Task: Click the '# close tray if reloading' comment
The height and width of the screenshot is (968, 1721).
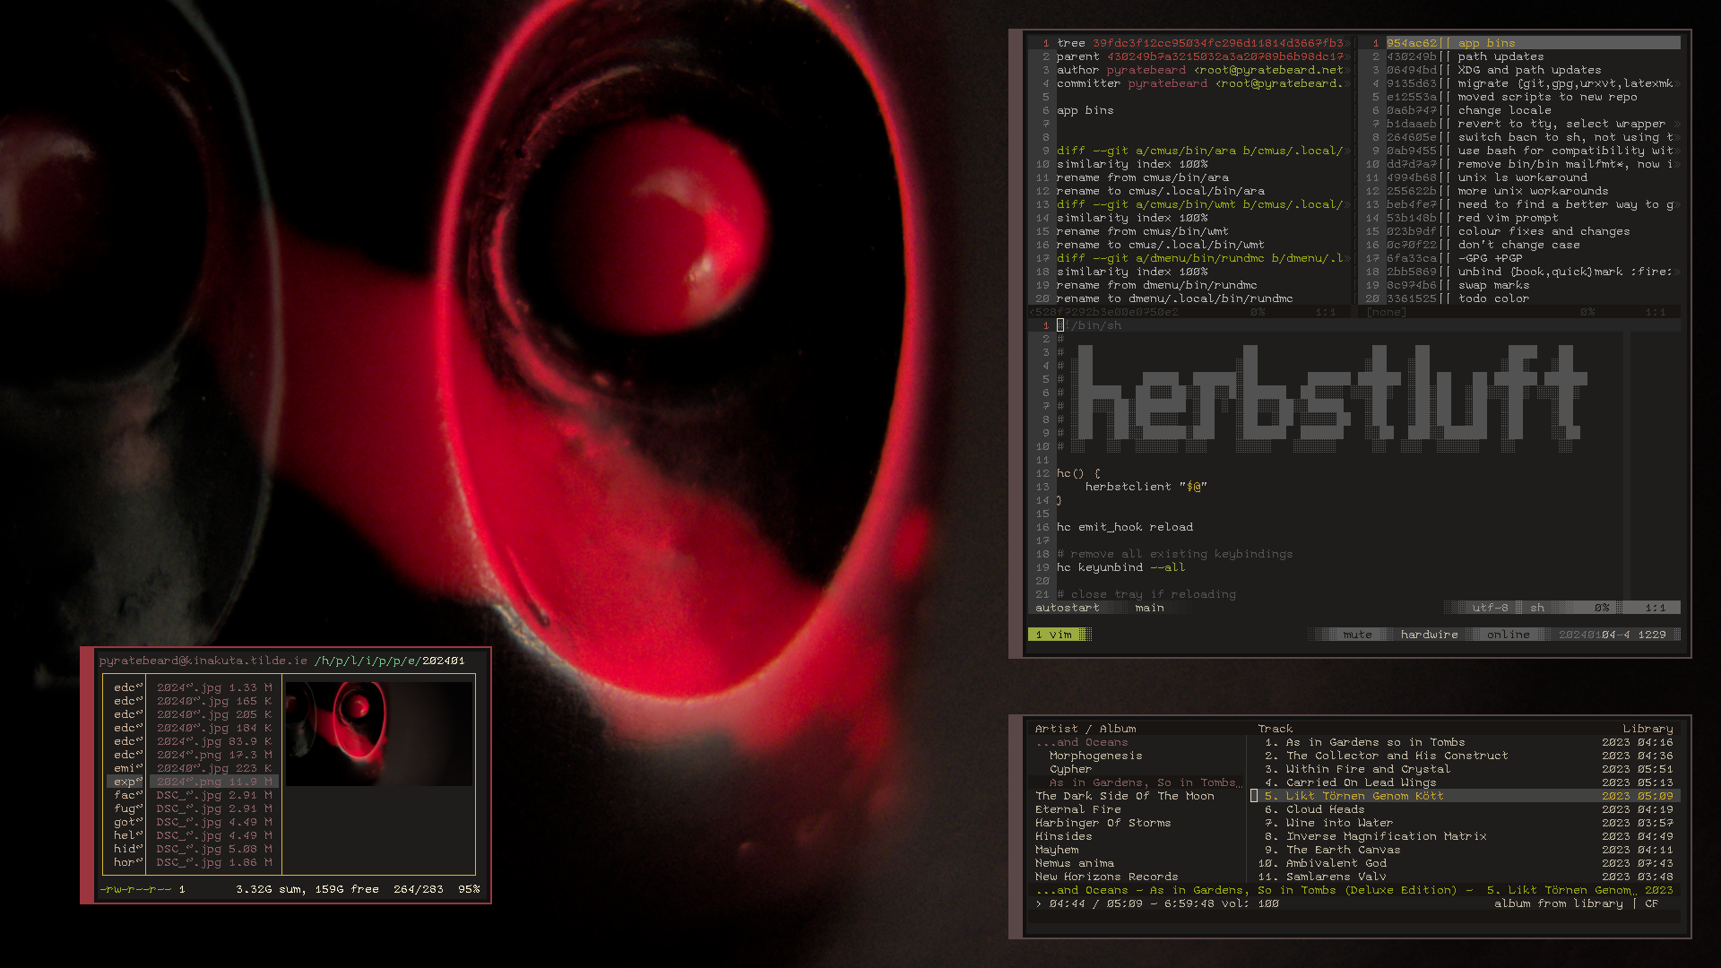Action: pos(1146,594)
